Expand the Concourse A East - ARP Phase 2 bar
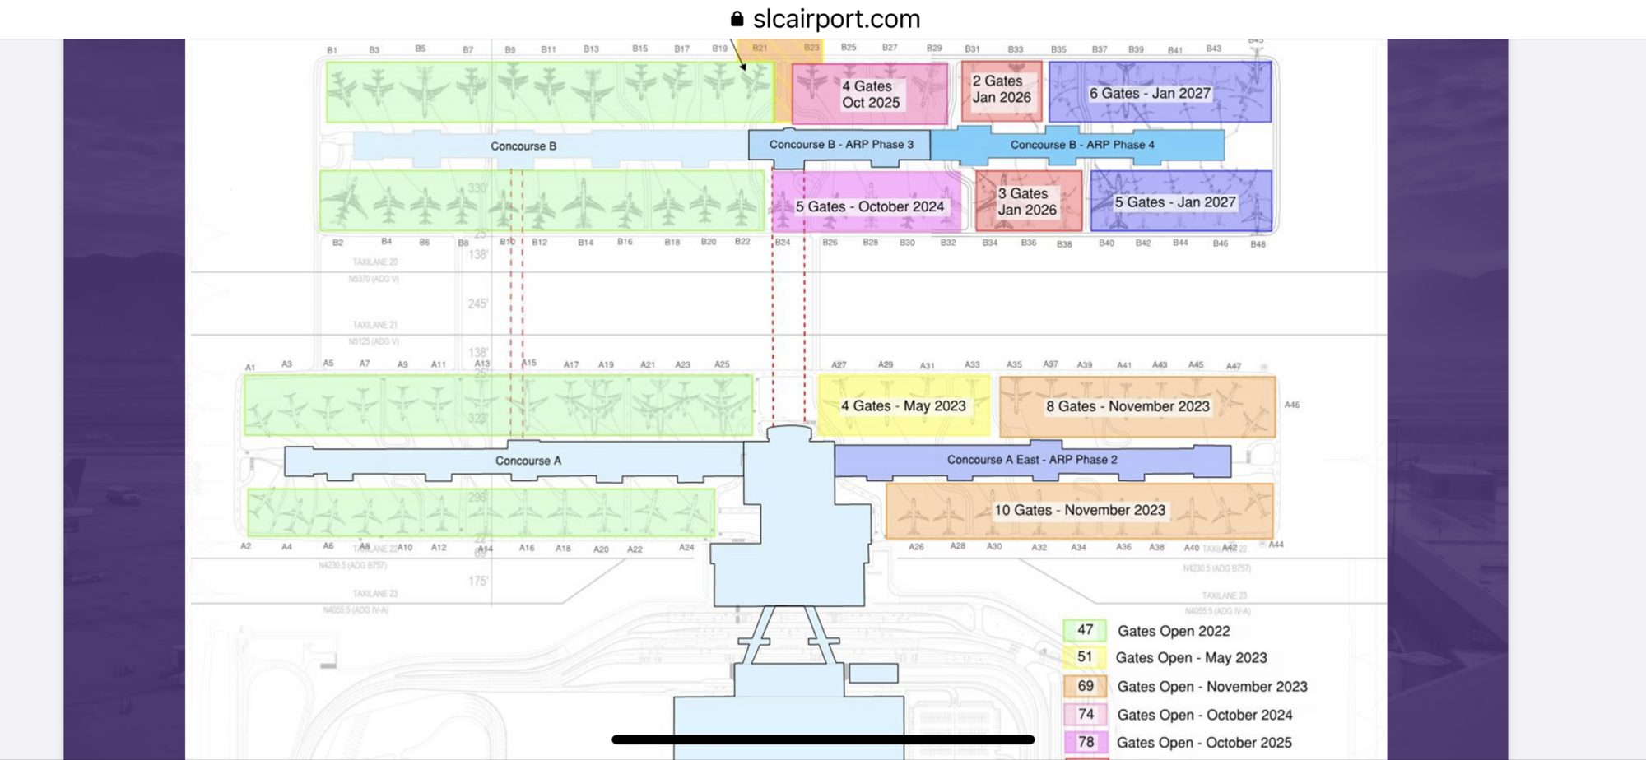Screen dimensions: 1646x760 [x=1030, y=460]
